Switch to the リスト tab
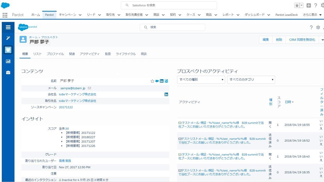Screen dimensions: 324x182 [x=37, y=54]
